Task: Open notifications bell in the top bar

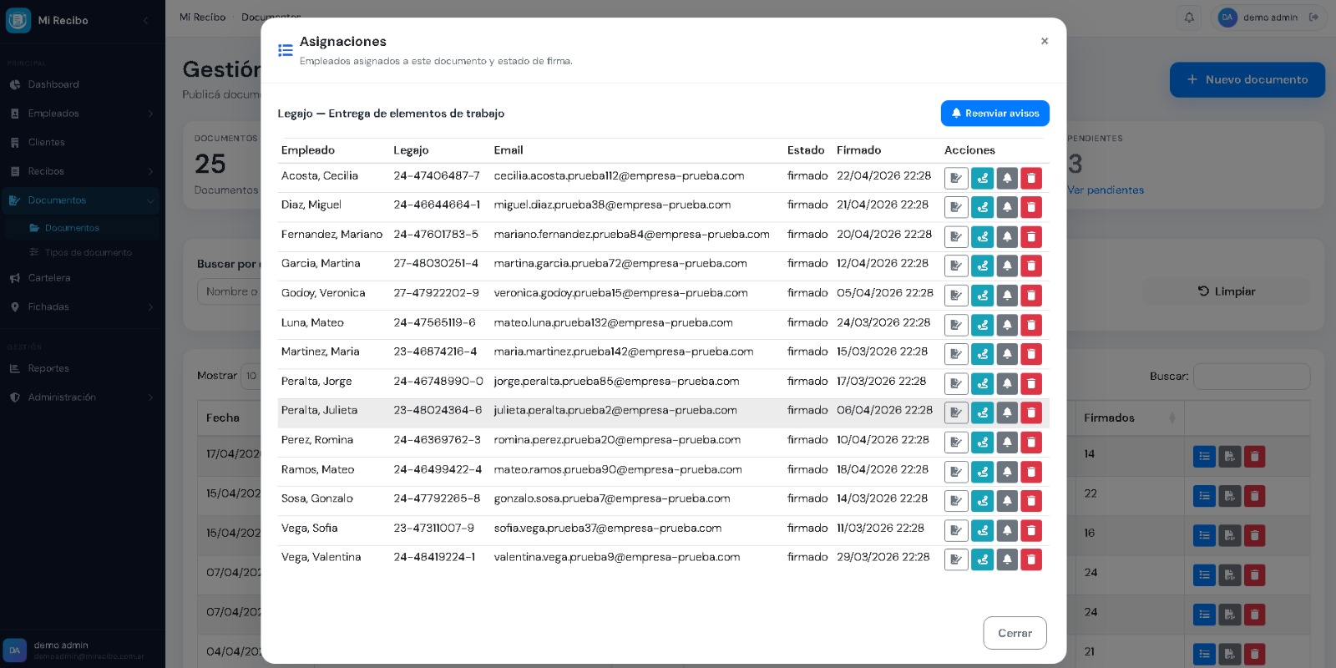Action: 1189,18
